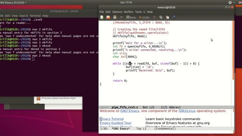The width and height of the screenshot is (242, 136).
Task: Open the Emacs Tools menu
Action: pos(138,12)
